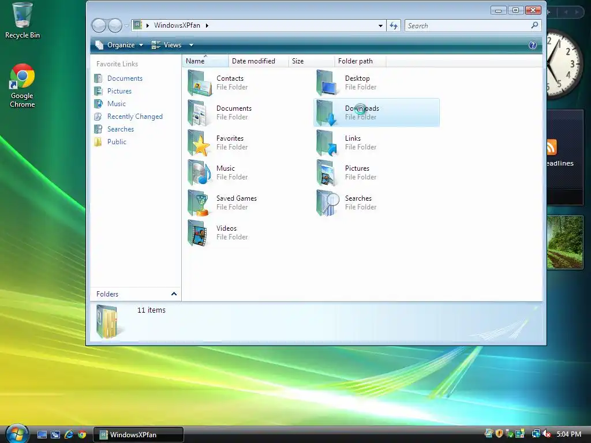The width and height of the screenshot is (591, 443).
Task: Click the "Contacts" folder name text
Action: (x=230, y=78)
